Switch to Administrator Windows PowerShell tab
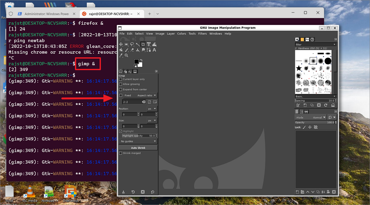The width and height of the screenshot is (370, 205). [47, 14]
